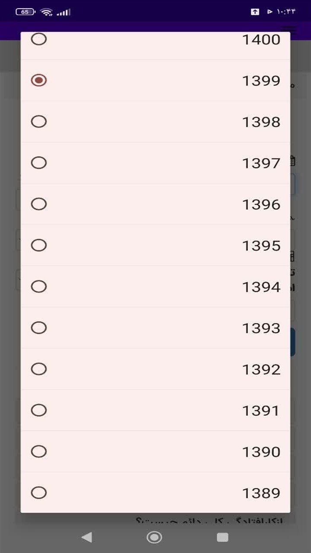The image size is (311, 553).
Task: Choose the 1392 radio option
Action: click(x=39, y=369)
